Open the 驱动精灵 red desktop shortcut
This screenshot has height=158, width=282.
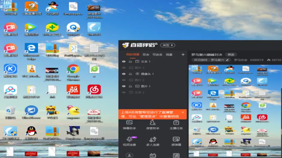pyautogui.click(x=73, y=92)
